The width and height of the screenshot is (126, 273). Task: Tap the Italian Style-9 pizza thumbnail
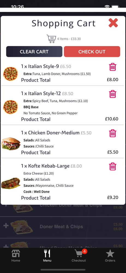point(10,74)
